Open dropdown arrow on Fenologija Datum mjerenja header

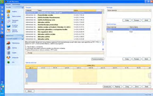click(150, 10)
